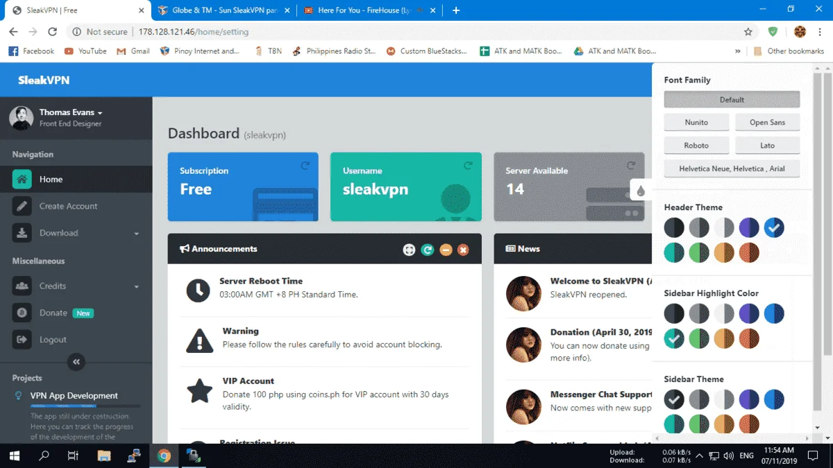Screen dimensions: 833x468
Task: Open a new browser tab
Action: pyautogui.click(x=456, y=10)
